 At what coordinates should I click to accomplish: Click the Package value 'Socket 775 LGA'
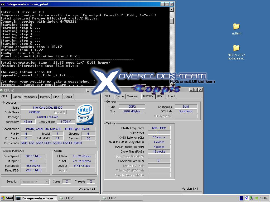(48, 117)
